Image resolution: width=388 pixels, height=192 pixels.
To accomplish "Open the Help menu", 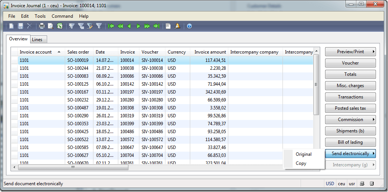I will click(x=84, y=16).
